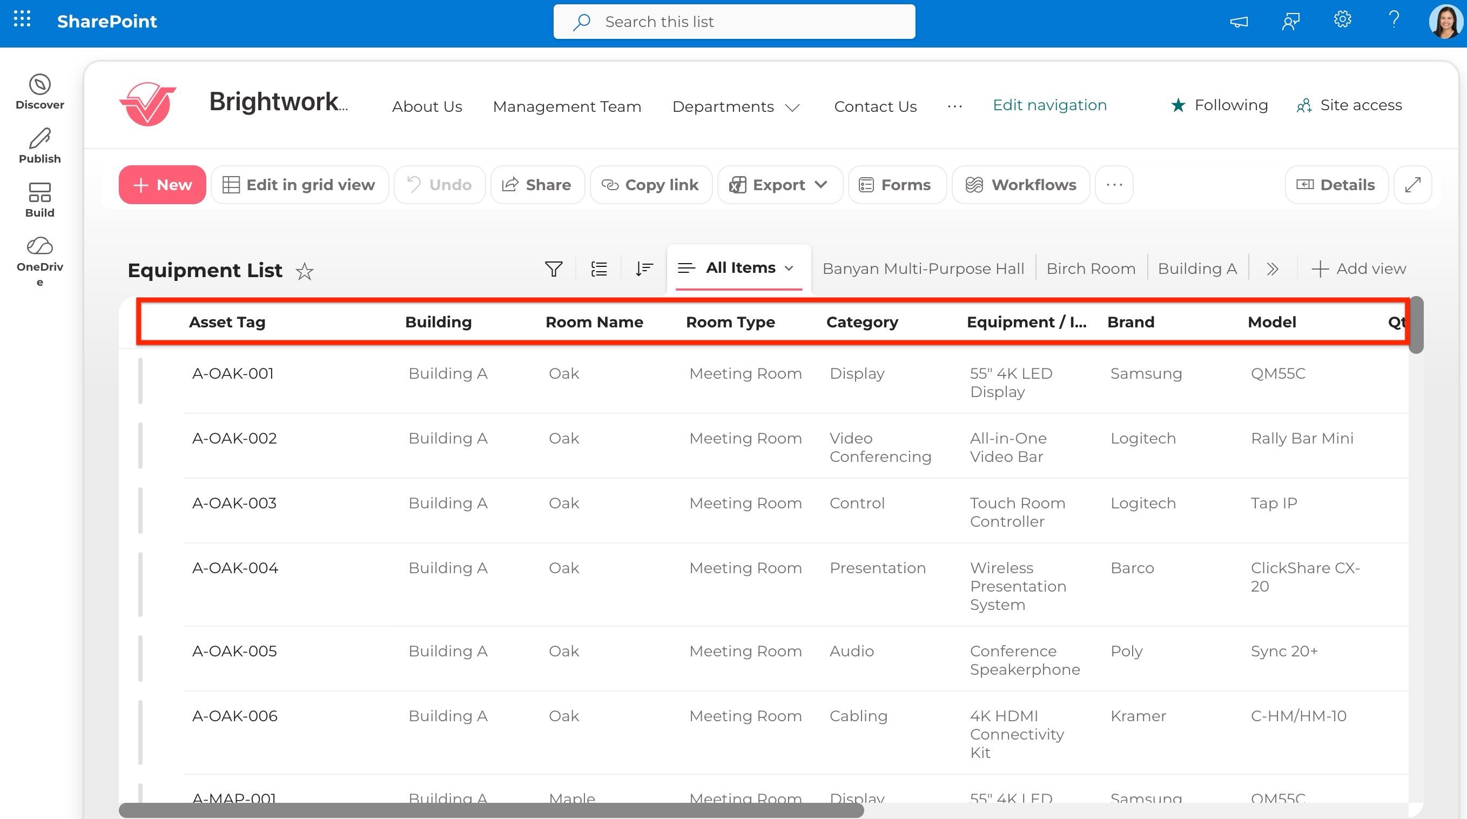This screenshot has height=819, width=1467.
Task: Open the feedback person icon in header
Action: pos(1290,22)
